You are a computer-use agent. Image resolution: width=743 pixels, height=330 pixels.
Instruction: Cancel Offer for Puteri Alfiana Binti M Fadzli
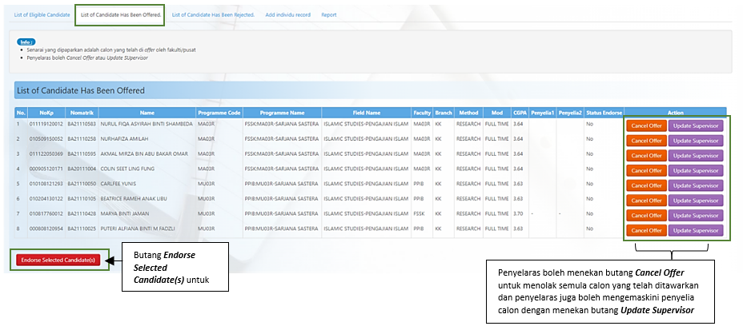645,230
